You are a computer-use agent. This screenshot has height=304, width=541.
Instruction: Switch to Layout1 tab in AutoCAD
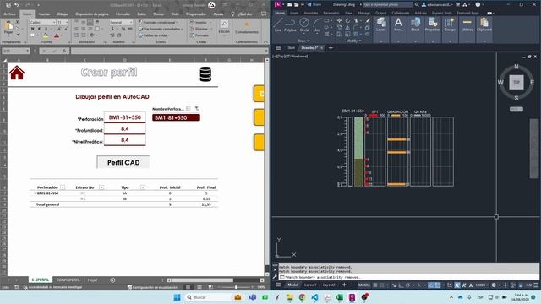(x=310, y=285)
